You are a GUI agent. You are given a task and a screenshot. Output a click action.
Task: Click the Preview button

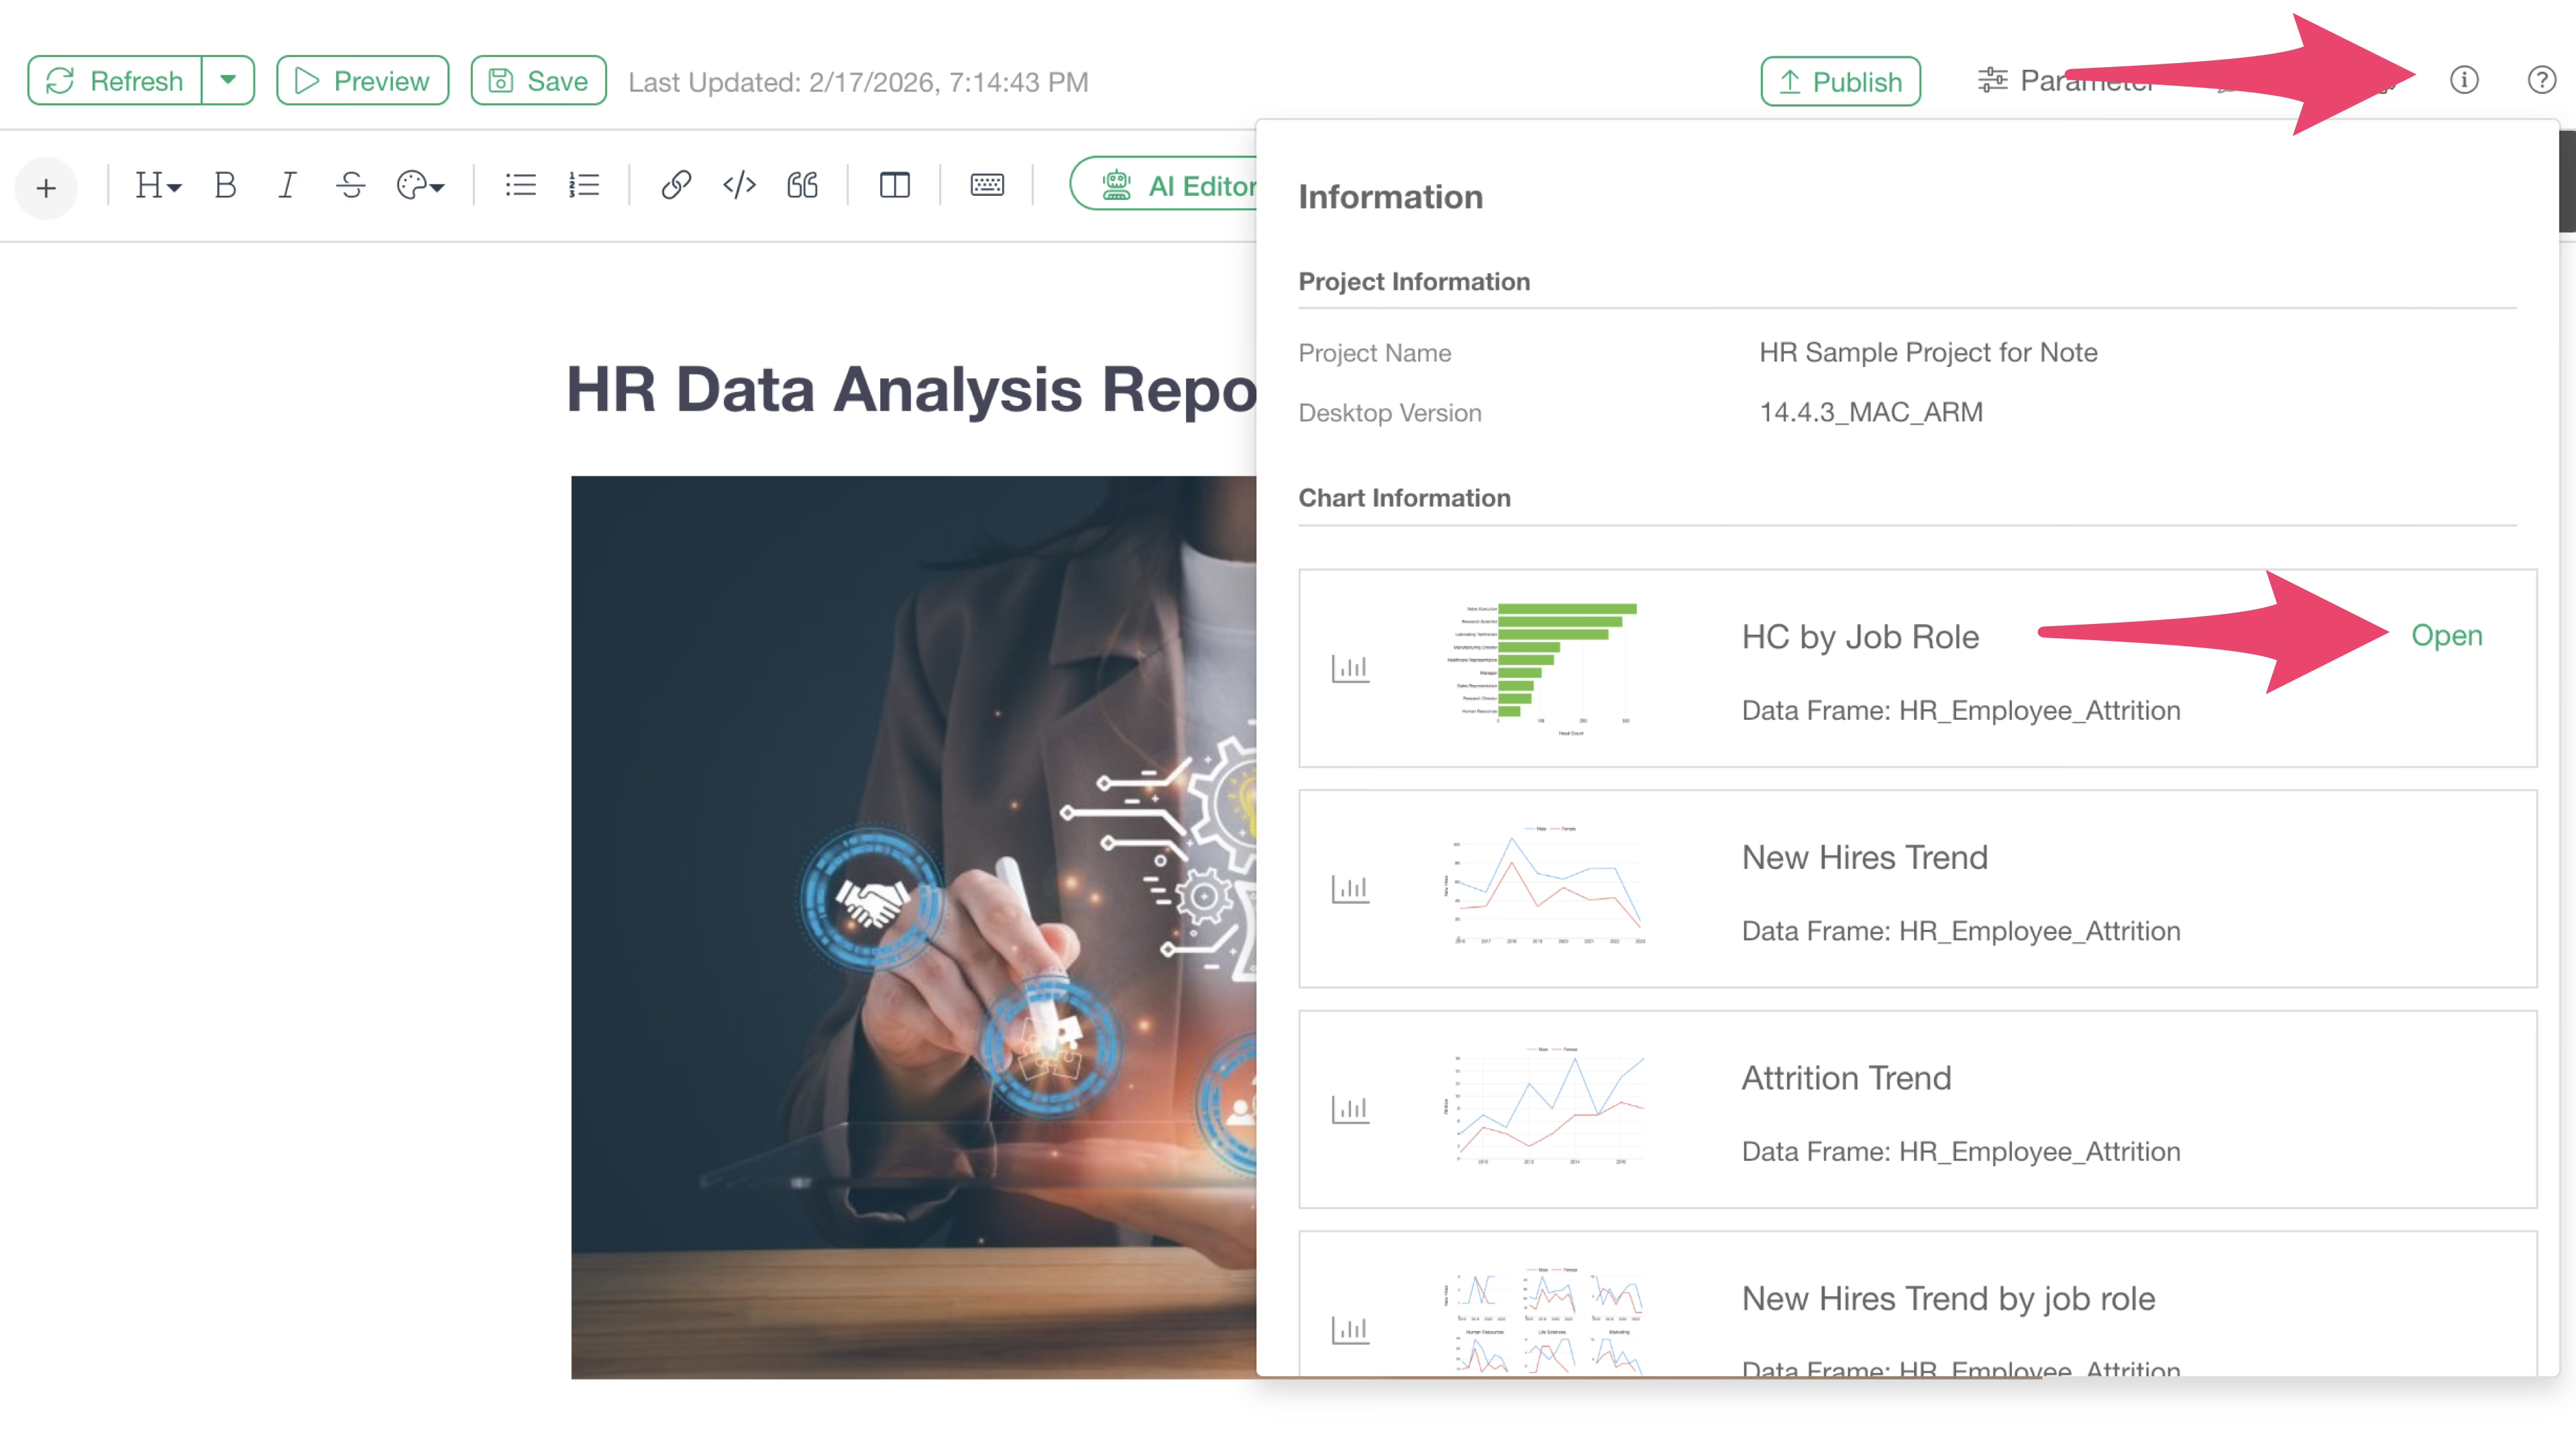[x=362, y=81]
